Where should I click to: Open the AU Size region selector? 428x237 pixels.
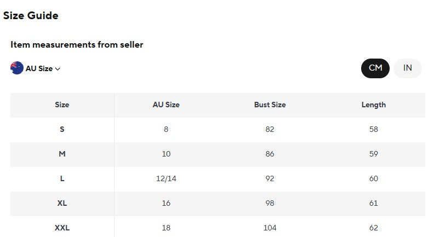(x=36, y=68)
